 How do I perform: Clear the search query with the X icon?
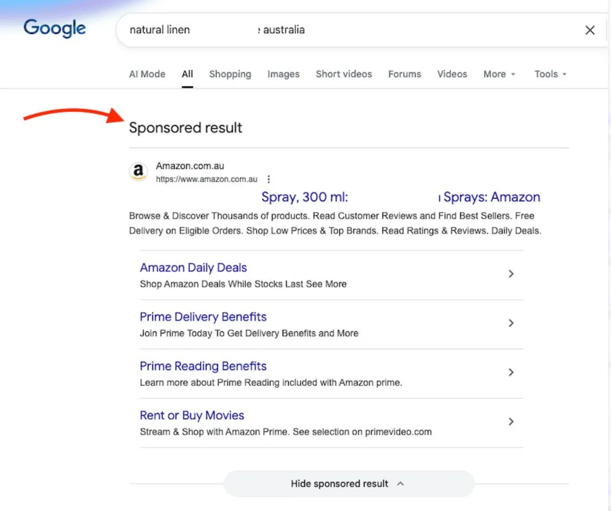(590, 30)
